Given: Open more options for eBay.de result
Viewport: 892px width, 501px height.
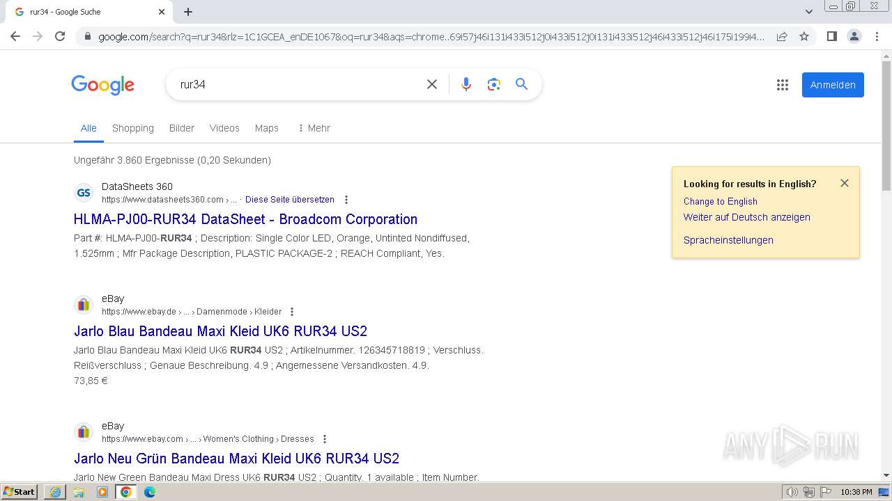Looking at the screenshot, I should (292, 312).
